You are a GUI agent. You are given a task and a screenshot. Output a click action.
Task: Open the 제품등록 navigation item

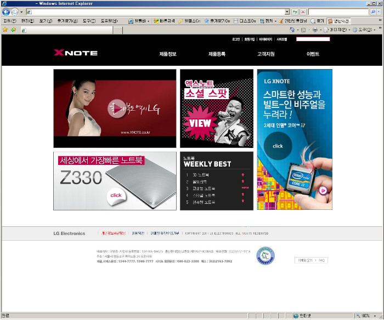tap(217, 54)
